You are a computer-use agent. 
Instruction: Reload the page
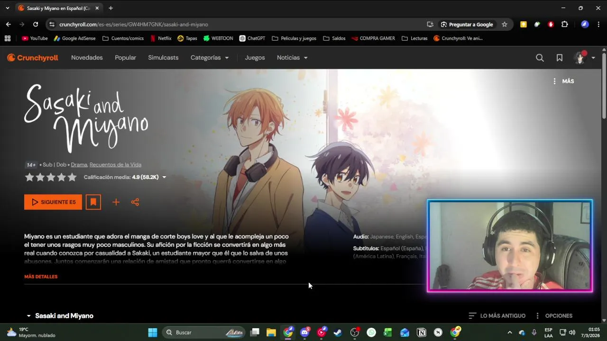36,24
